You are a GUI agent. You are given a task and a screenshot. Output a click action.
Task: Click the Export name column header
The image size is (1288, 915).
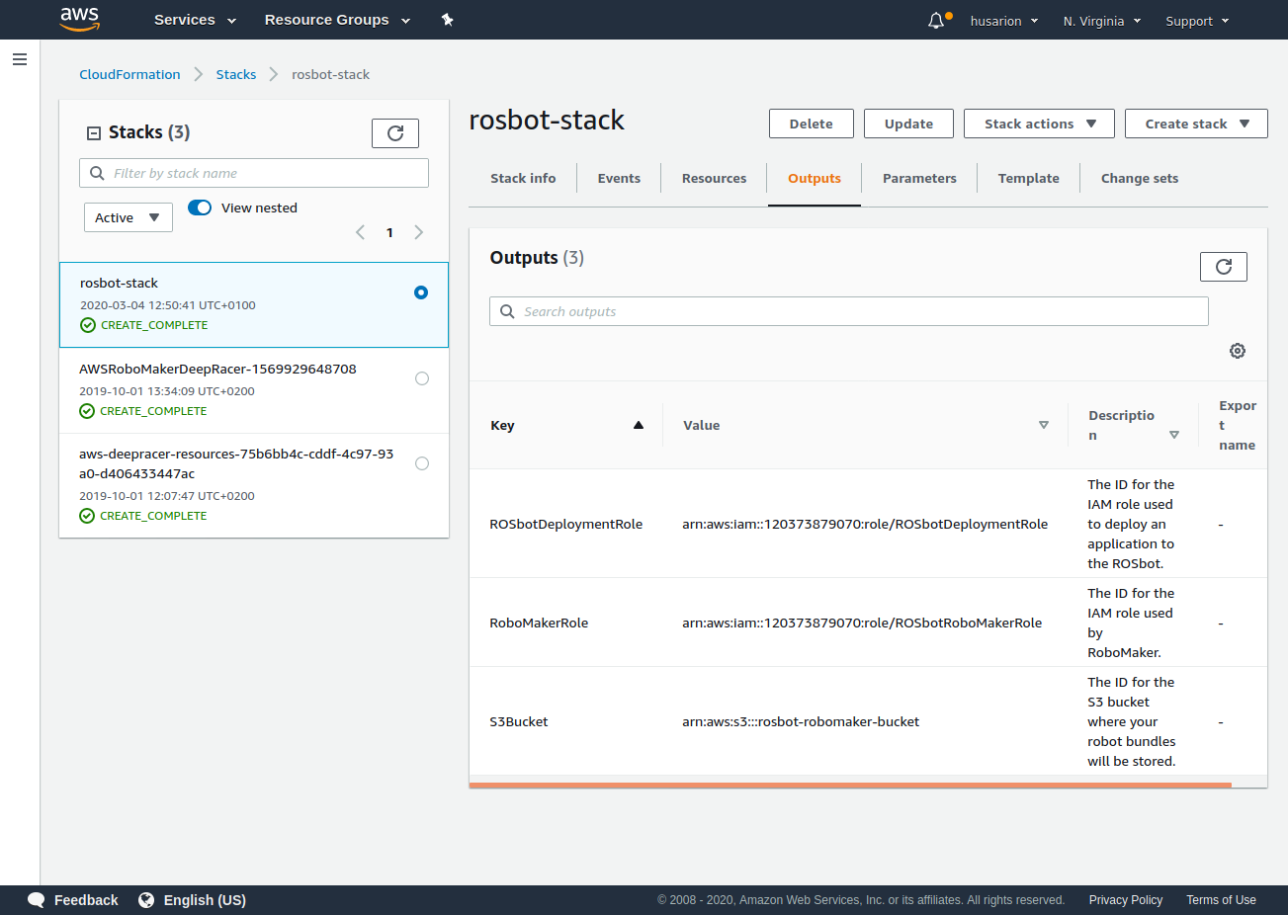pos(1238,425)
